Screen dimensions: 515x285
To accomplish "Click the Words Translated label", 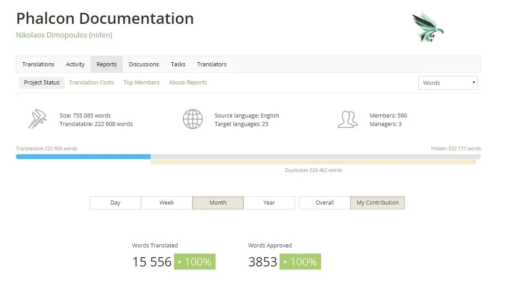I will pyautogui.click(x=155, y=246).
